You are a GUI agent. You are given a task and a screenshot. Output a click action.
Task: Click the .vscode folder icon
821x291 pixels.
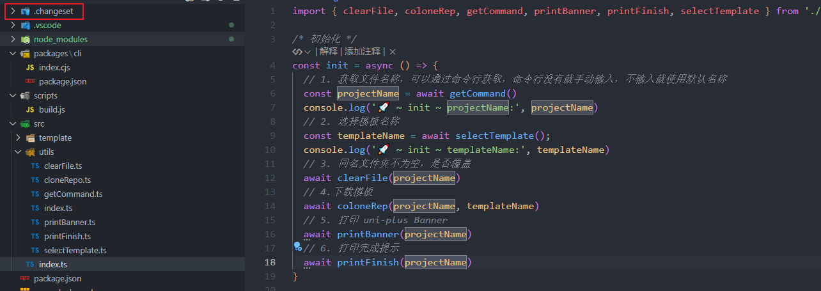click(x=26, y=26)
